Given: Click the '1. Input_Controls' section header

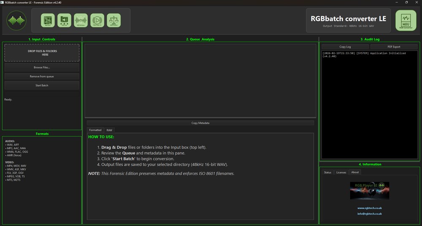Looking at the screenshot, I should pos(42,39).
